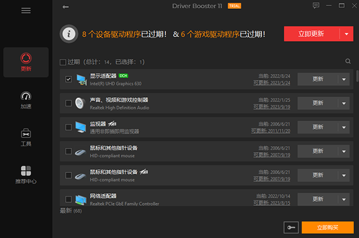Open 可更新: 2023/9/19 version link
This screenshot has height=238, width=359.
click(x=272, y=107)
